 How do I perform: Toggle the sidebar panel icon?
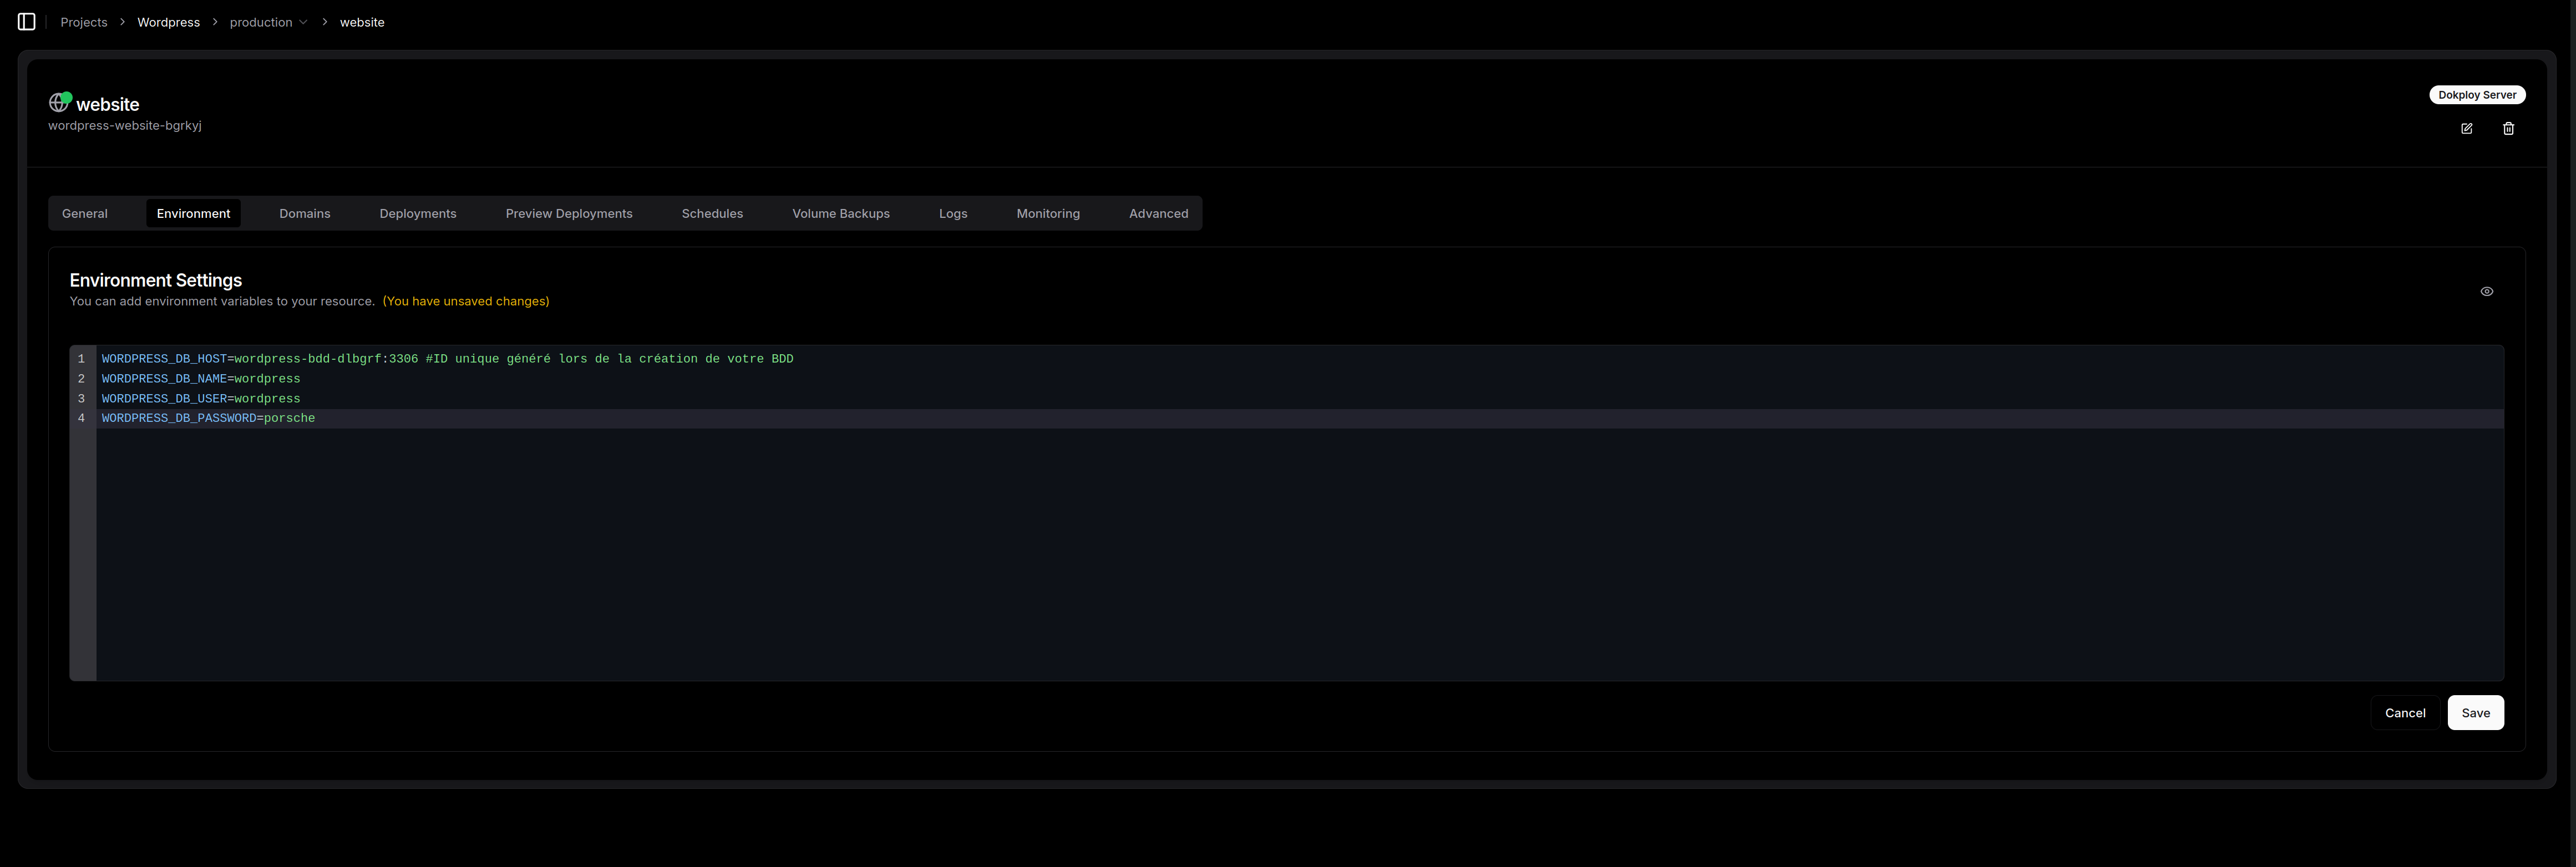[x=27, y=22]
